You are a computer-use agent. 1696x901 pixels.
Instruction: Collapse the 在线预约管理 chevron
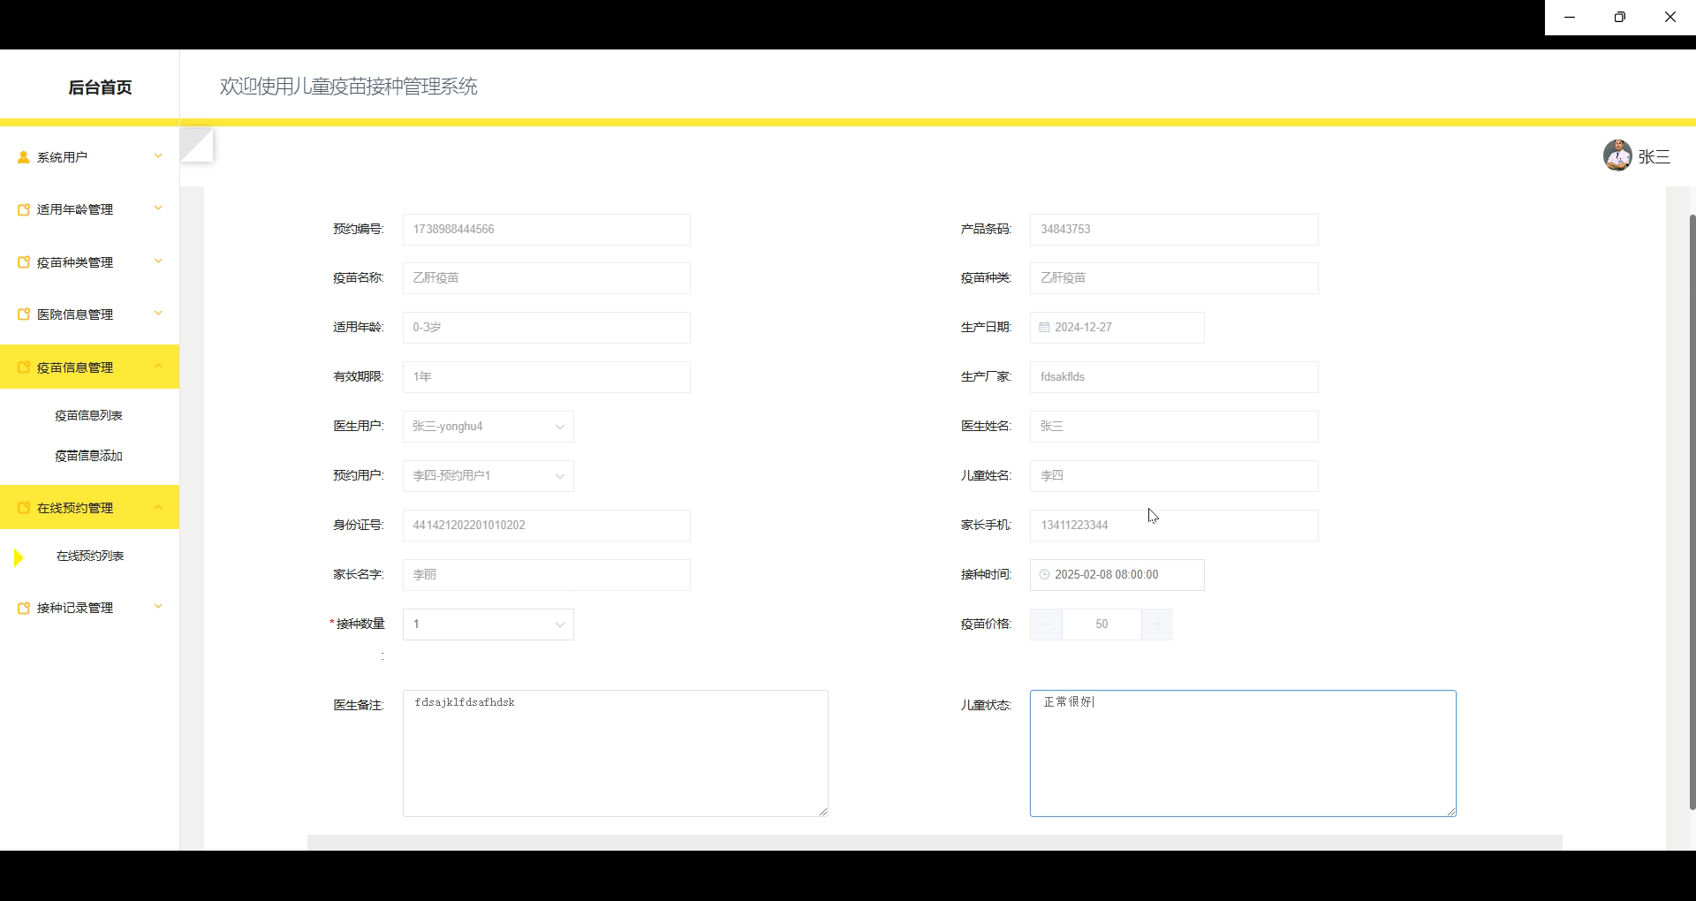coord(158,507)
